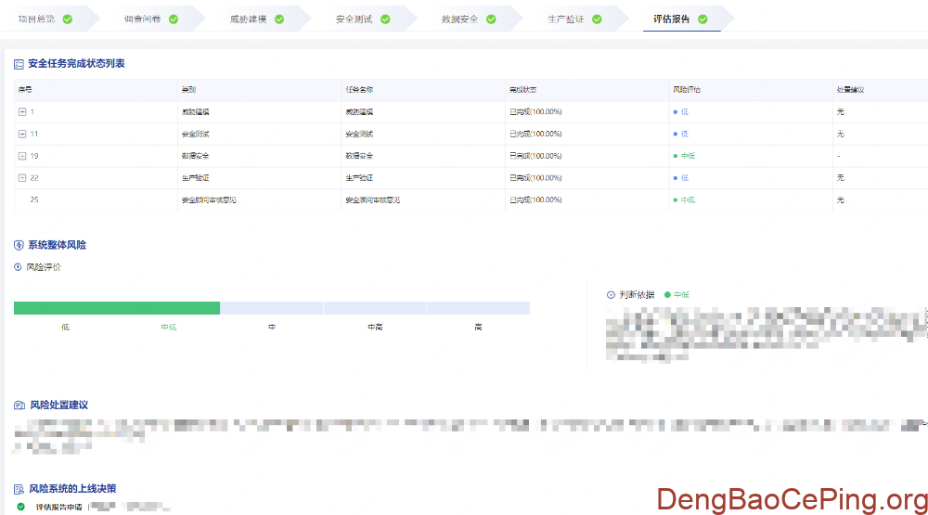This screenshot has width=928, height=515.
Task: Click the 风险评价 label
Action: click(x=44, y=267)
